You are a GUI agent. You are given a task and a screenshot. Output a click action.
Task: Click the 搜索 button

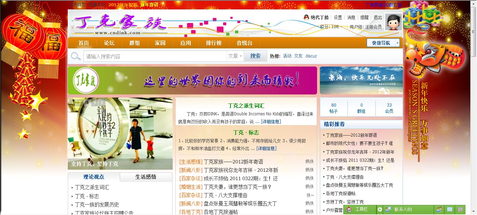pyautogui.click(x=255, y=56)
